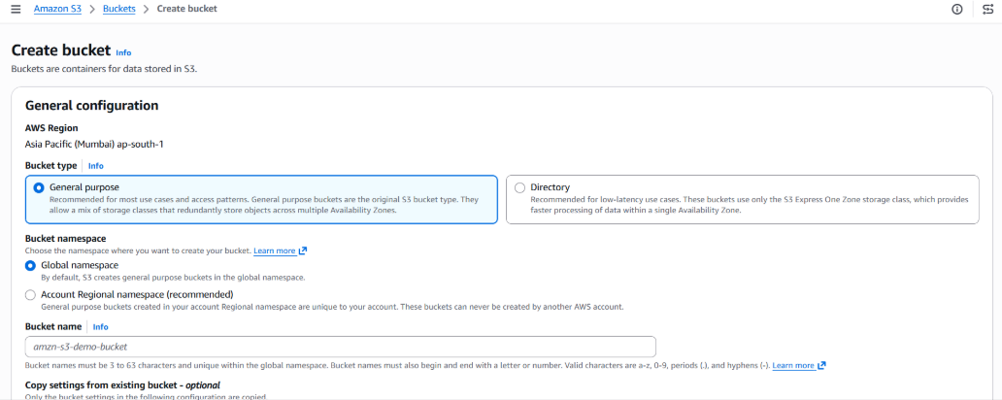This screenshot has width=1002, height=400.
Task: Open the Buckets breadcrumb link
Action: [x=118, y=9]
